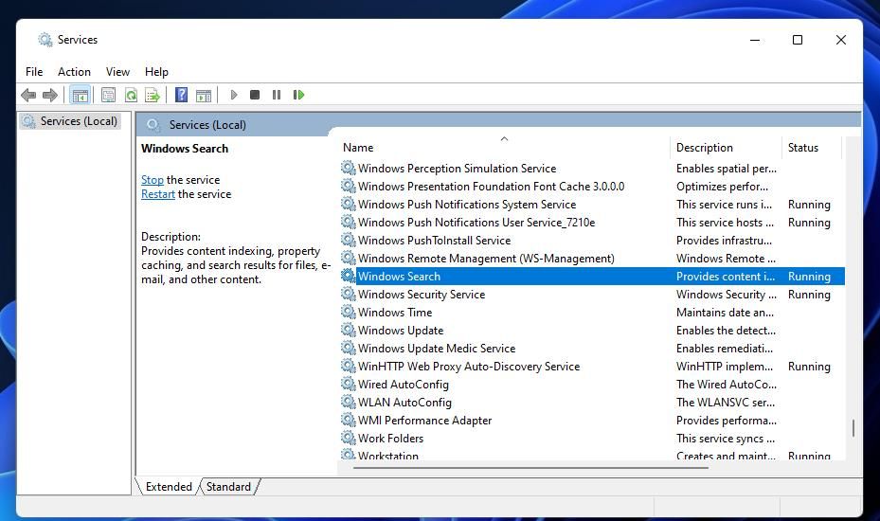The image size is (880, 521).
Task: Click the Restart the service link
Action: [157, 194]
